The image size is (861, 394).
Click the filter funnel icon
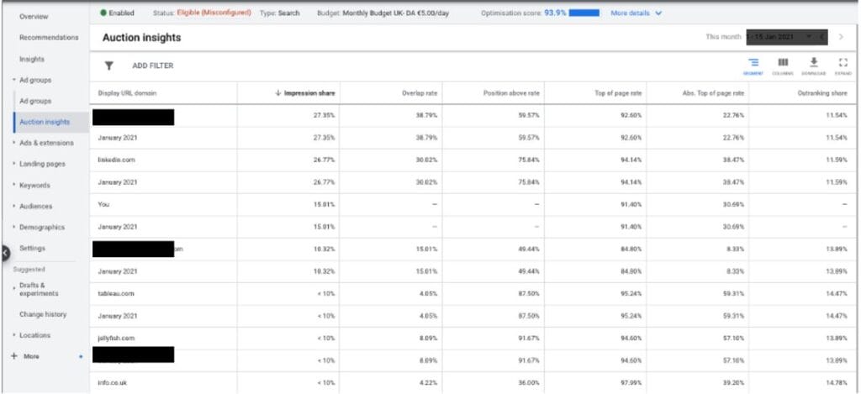(x=108, y=66)
